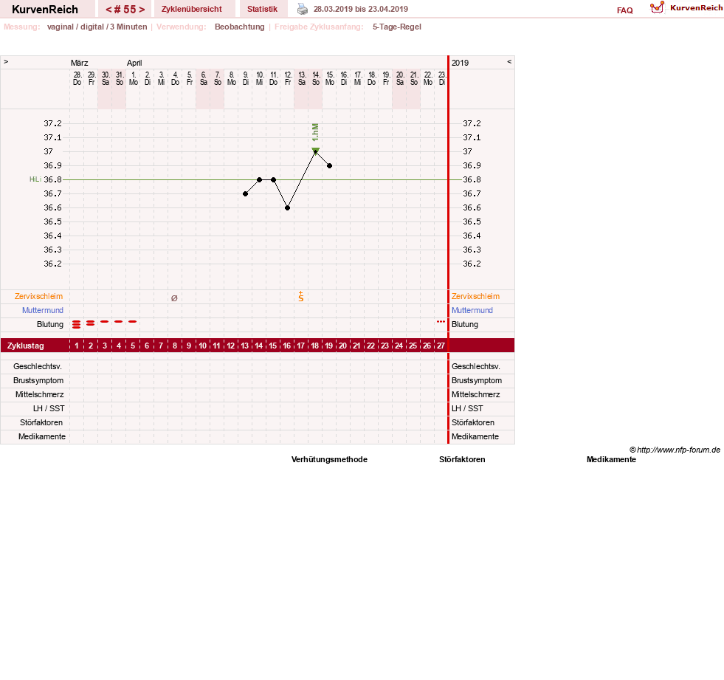Click the Zyklustag row label

coord(25,346)
